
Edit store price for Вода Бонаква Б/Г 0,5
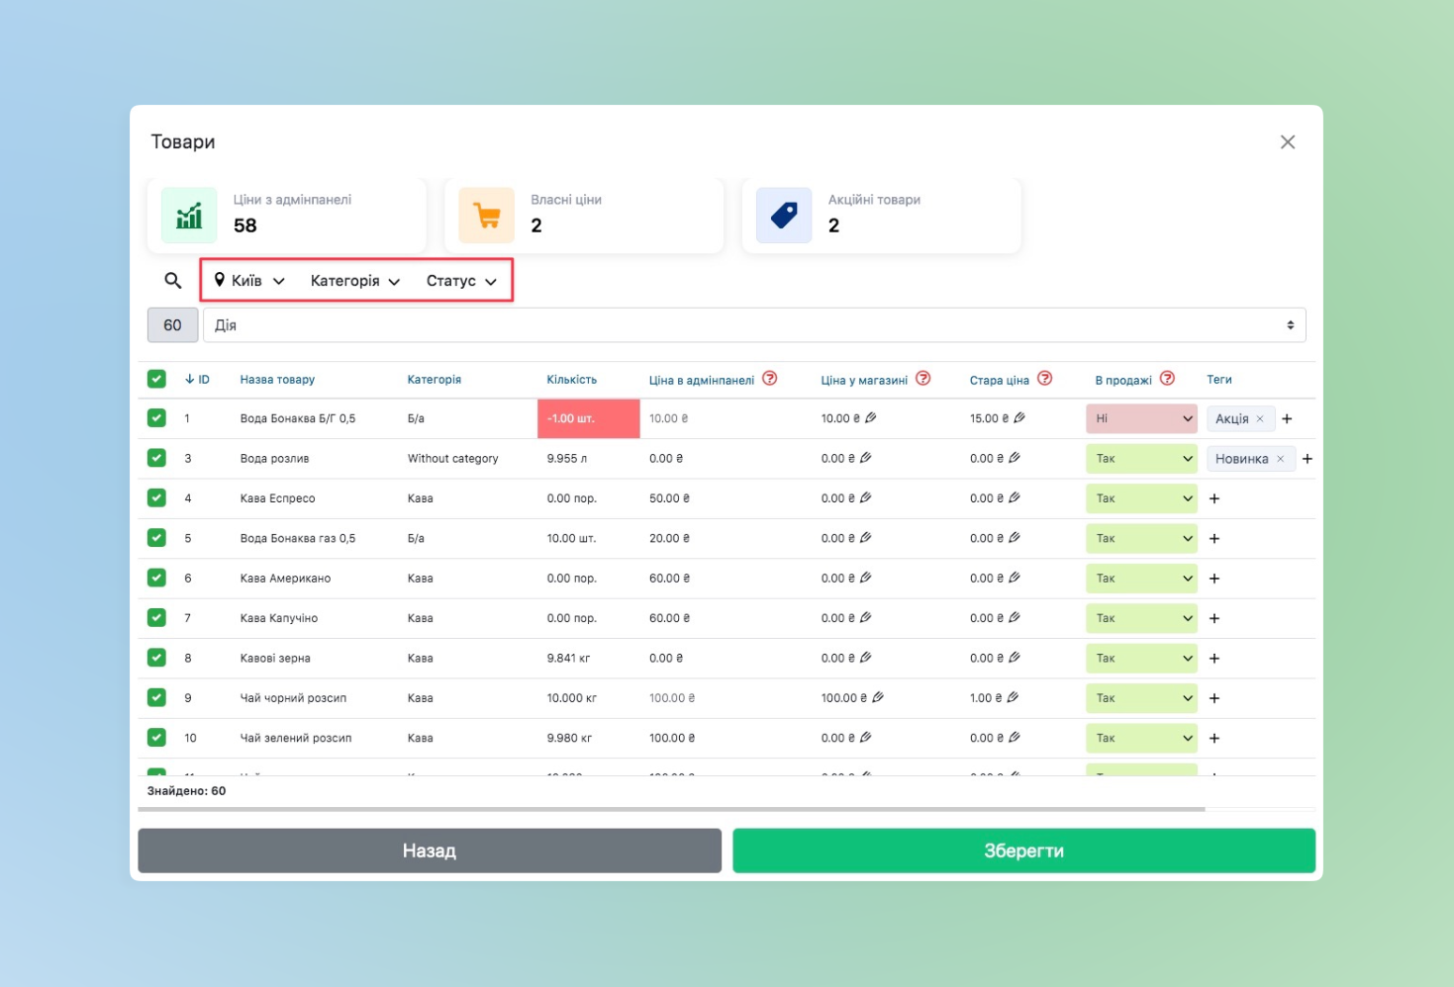click(x=871, y=418)
